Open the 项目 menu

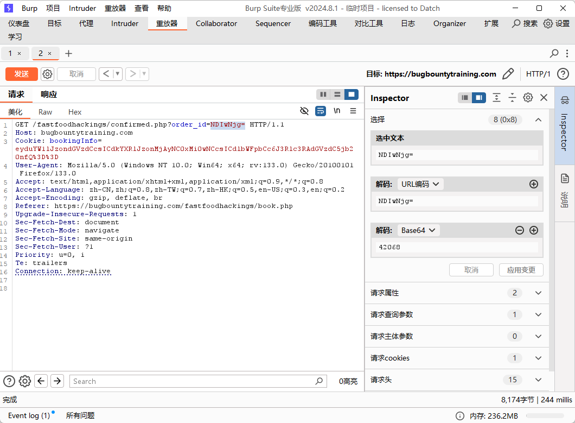(53, 8)
